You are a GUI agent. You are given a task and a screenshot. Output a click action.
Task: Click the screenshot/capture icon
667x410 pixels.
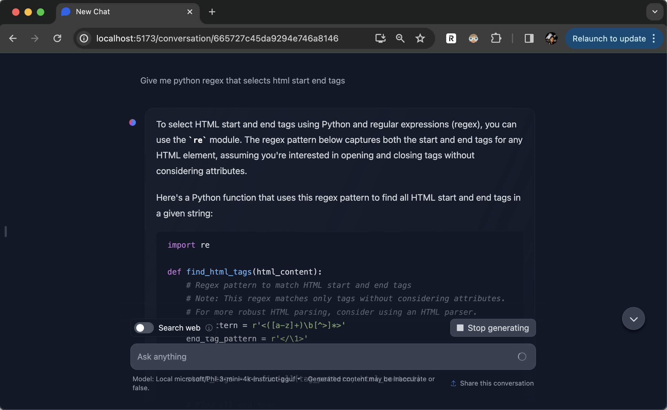[x=380, y=38]
